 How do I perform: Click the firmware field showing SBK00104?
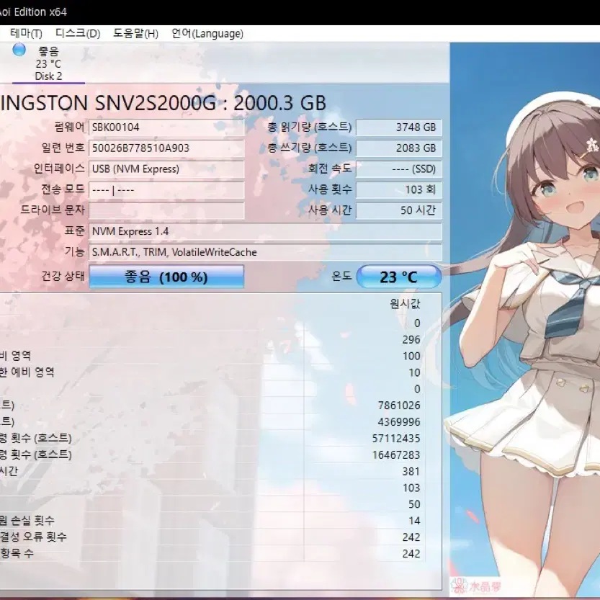coord(166,127)
